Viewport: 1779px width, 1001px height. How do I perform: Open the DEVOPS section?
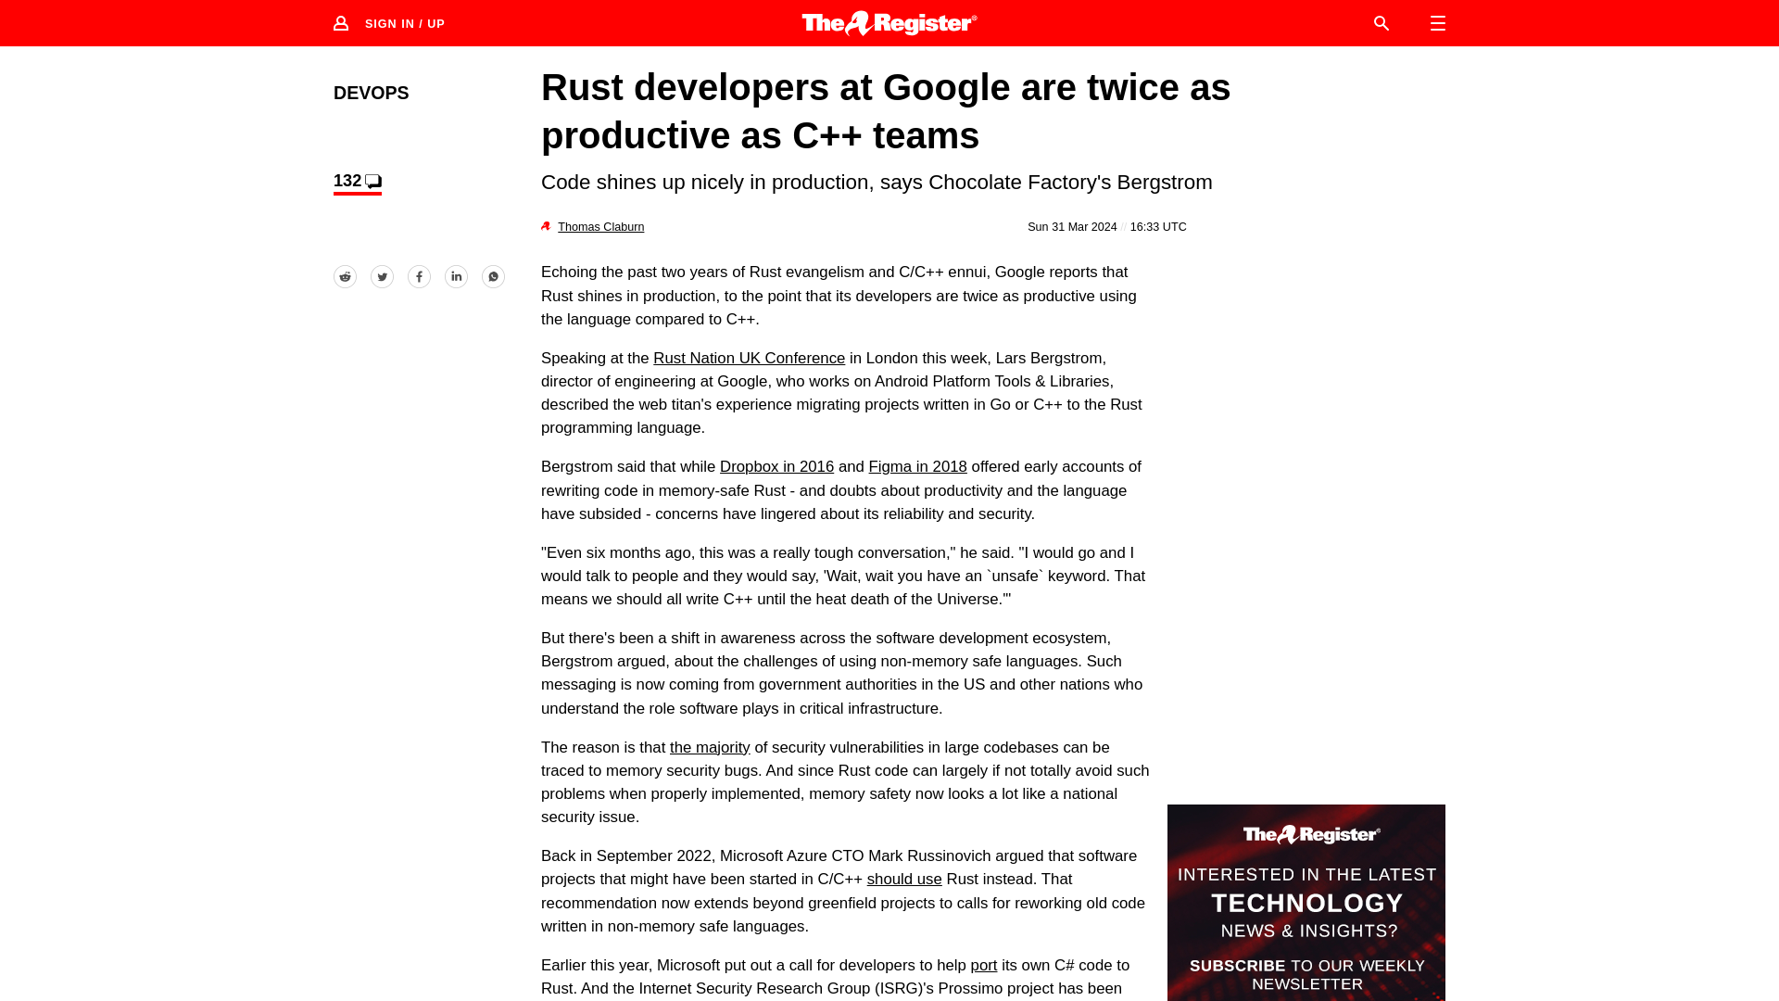click(x=371, y=93)
